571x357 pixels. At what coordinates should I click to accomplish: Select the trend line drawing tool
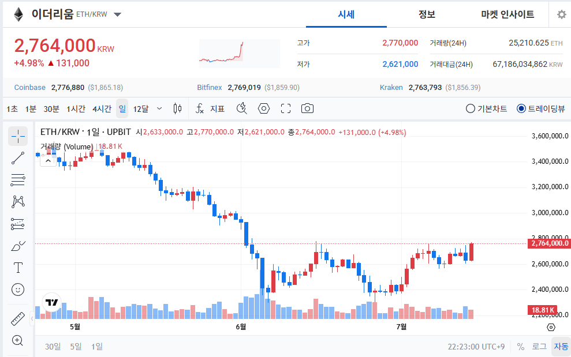pyautogui.click(x=18, y=158)
